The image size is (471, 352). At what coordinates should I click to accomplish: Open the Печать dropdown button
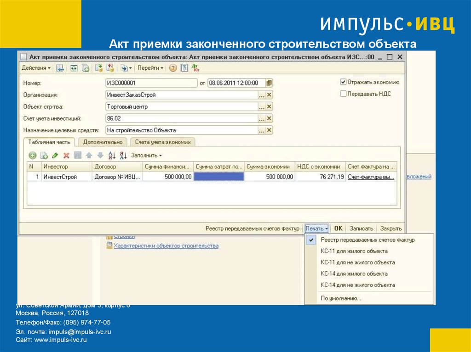(316, 229)
